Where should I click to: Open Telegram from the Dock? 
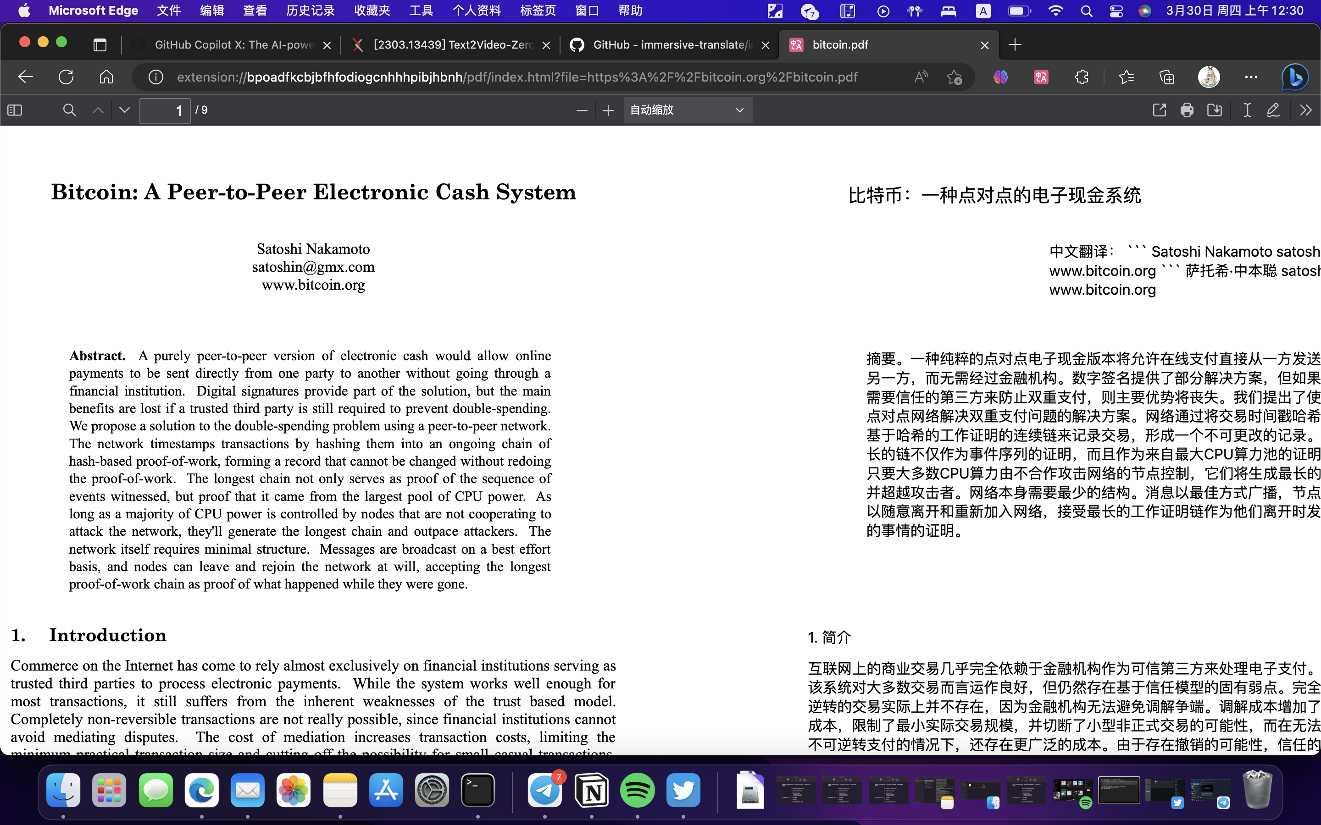pyautogui.click(x=545, y=790)
